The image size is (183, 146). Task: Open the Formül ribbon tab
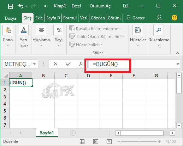click(x=70, y=18)
